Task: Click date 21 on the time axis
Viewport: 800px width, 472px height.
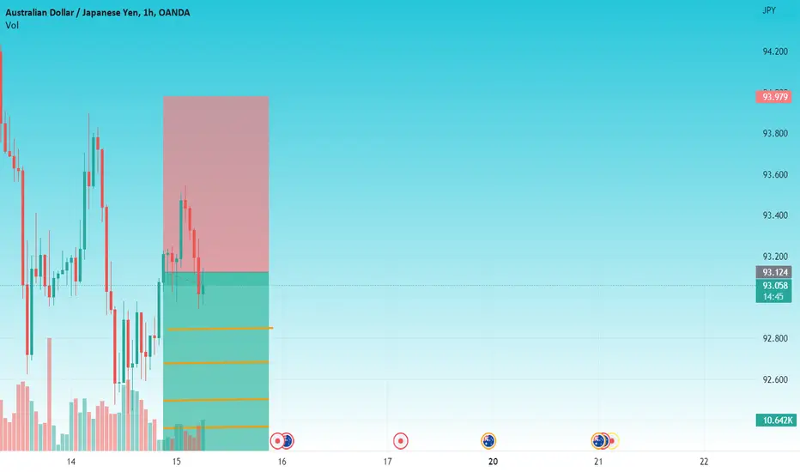Action: (x=598, y=462)
